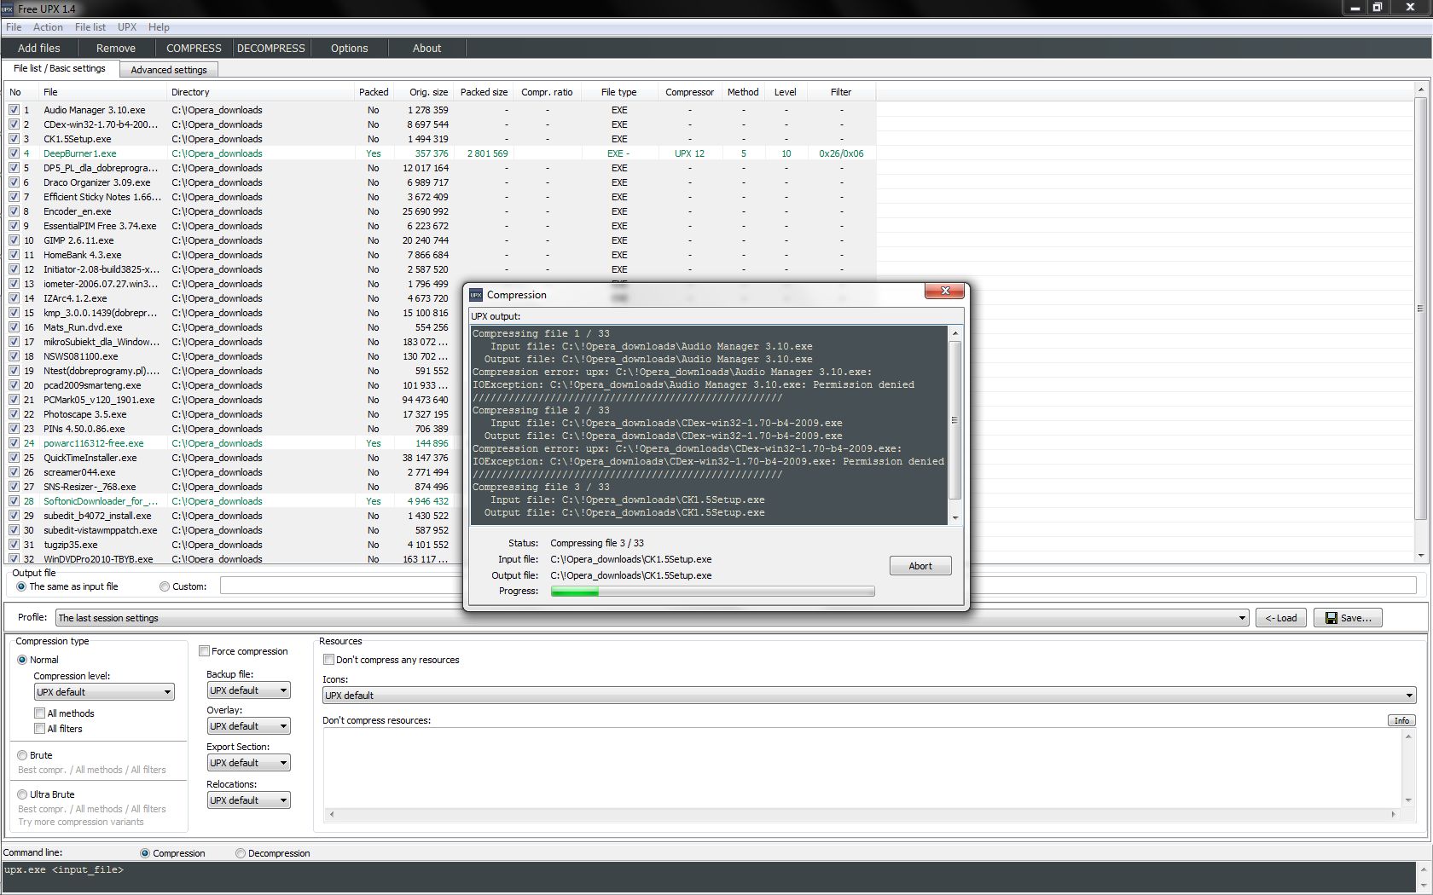The image size is (1433, 895).
Task: Click the Free UPX app icon in title bar
Action: click(8, 9)
